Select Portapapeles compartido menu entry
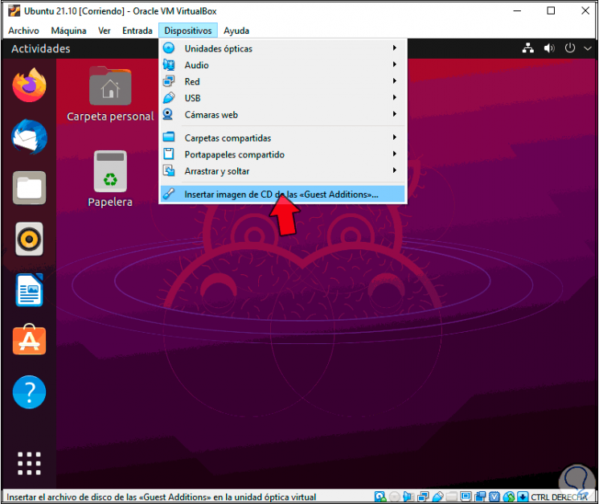The width and height of the screenshot is (599, 504). (x=283, y=154)
